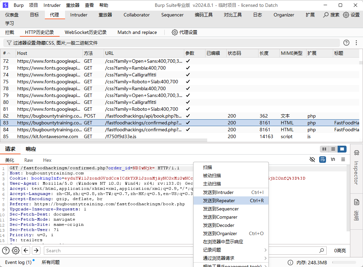This screenshot has width=363, height=267.
Task: Sort by the 状态码 column header
Action: 242,53
